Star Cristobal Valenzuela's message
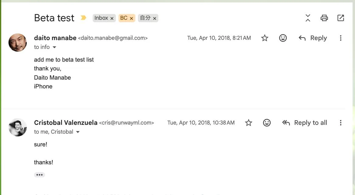The height and width of the screenshot is (195, 355). pyautogui.click(x=248, y=123)
